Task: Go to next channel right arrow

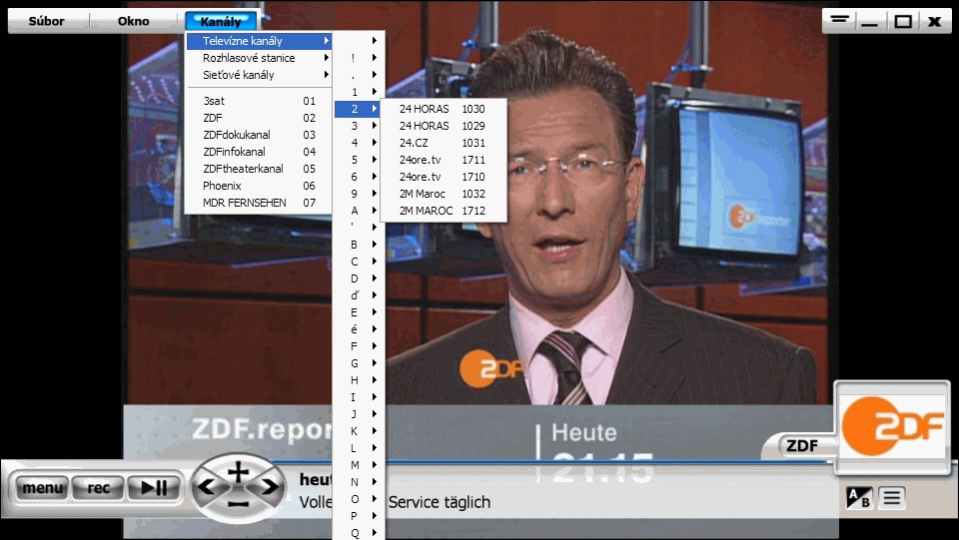Action: click(x=271, y=487)
